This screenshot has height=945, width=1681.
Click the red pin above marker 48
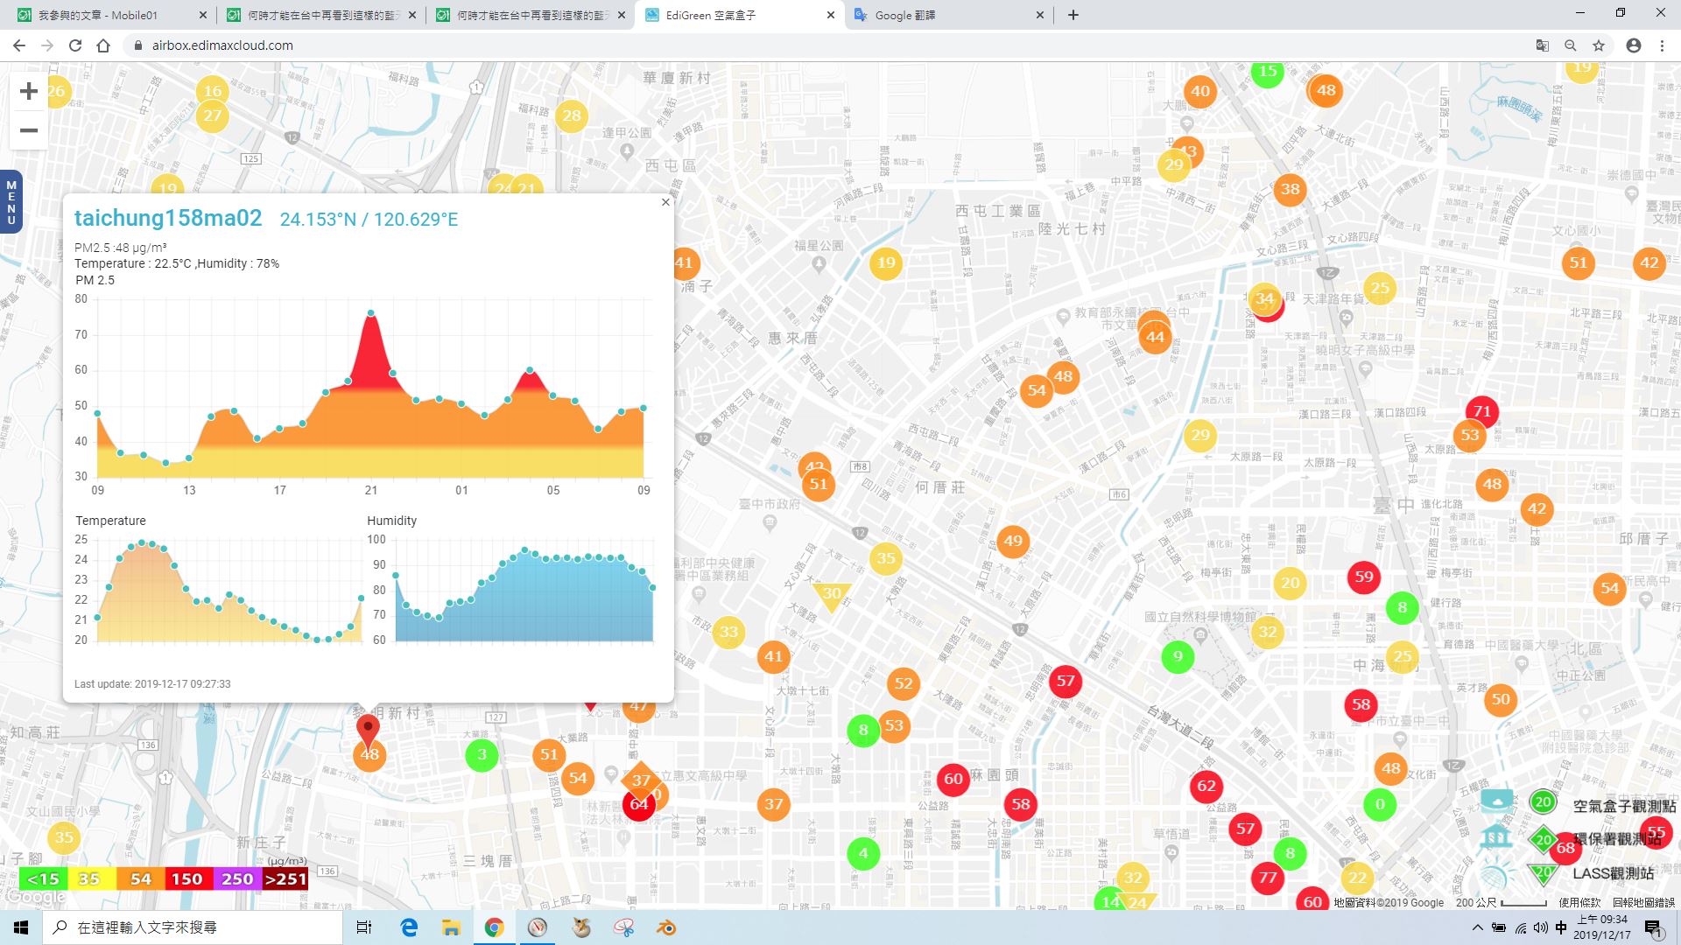point(369,730)
